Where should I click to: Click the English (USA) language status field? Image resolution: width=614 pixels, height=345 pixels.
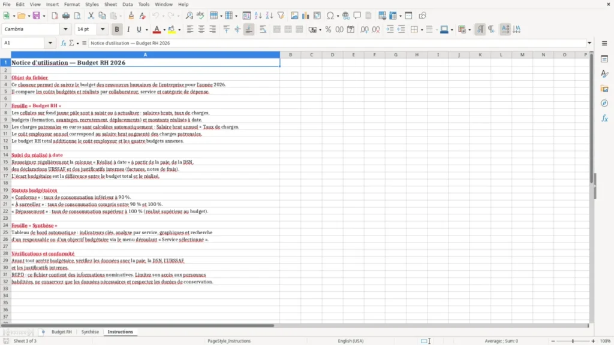coord(350,341)
